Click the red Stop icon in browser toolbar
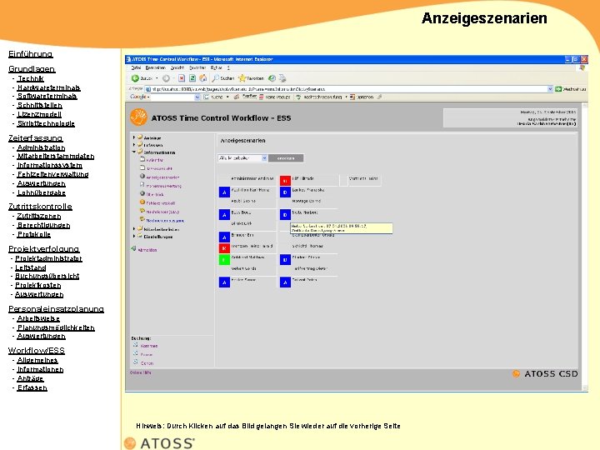Screen dimensions: 600x450 182,78
